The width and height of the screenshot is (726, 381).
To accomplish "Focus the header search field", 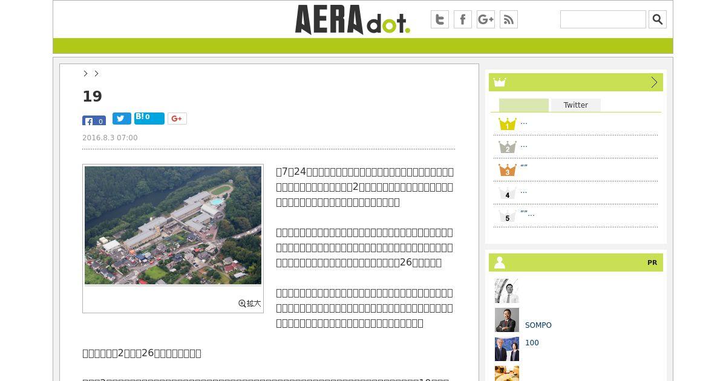I will pos(603,19).
